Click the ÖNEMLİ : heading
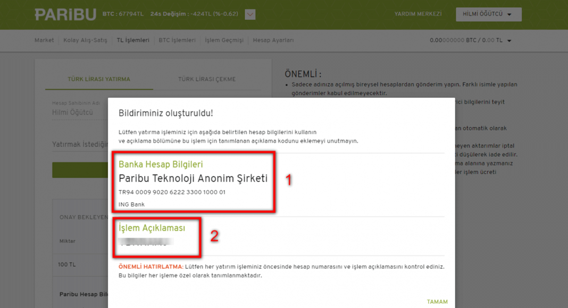Image resolution: width=568 pixels, height=308 pixels. pos(303,74)
